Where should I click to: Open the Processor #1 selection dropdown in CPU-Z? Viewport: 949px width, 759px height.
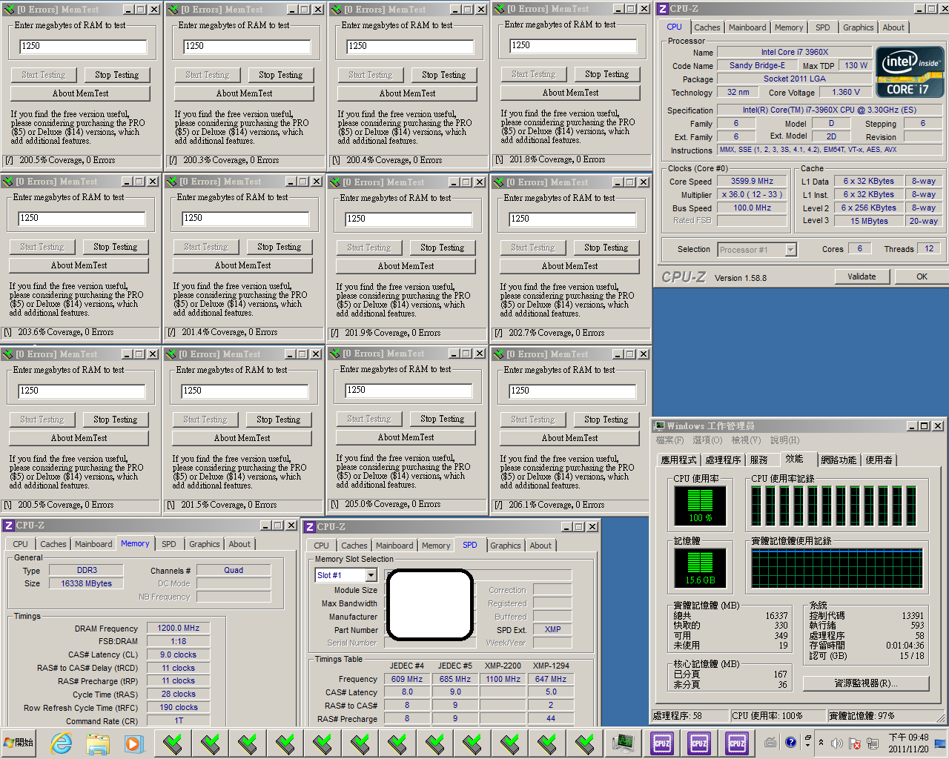pos(790,250)
